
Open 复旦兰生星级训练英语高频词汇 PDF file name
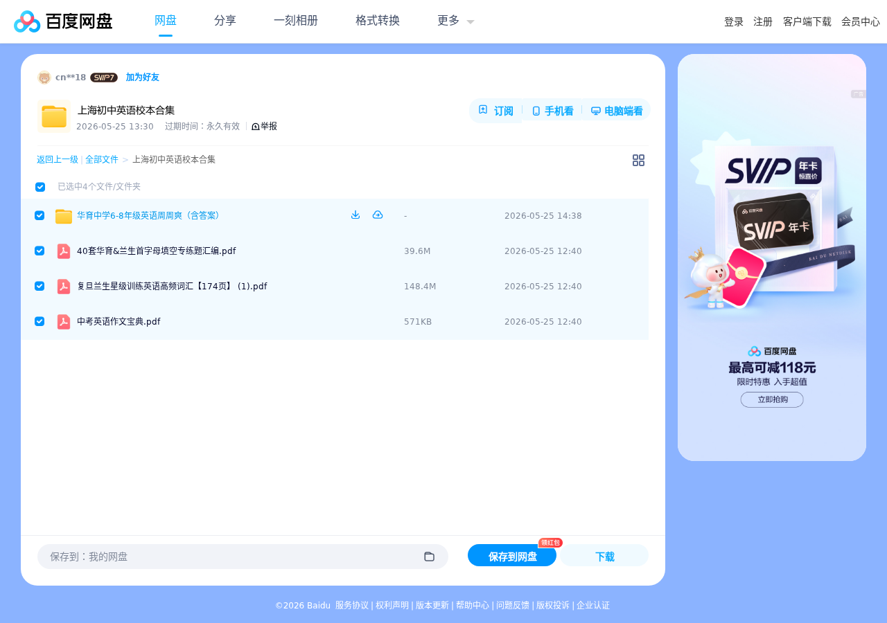172,287
